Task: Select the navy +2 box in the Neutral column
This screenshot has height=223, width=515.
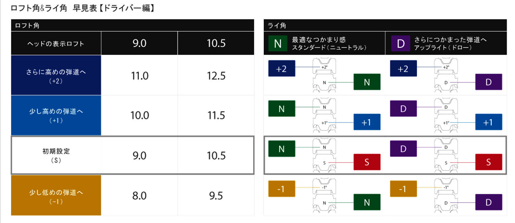Action: [x=282, y=68]
